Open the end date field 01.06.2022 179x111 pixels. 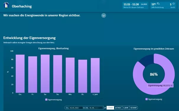[x=95, y=108]
